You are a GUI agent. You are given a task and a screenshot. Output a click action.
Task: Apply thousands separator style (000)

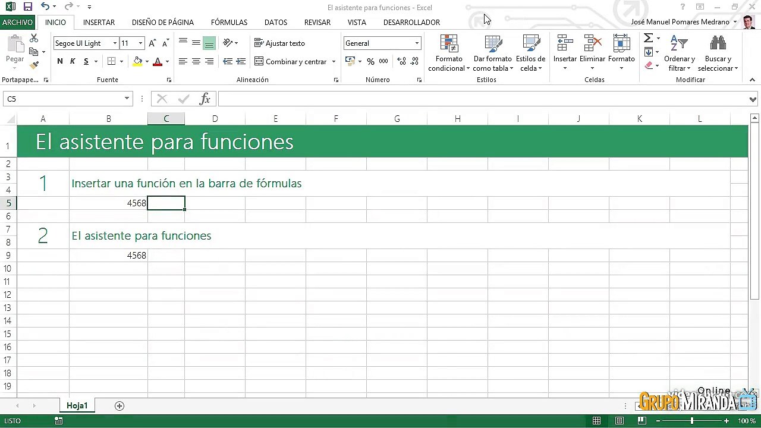coord(383,61)
